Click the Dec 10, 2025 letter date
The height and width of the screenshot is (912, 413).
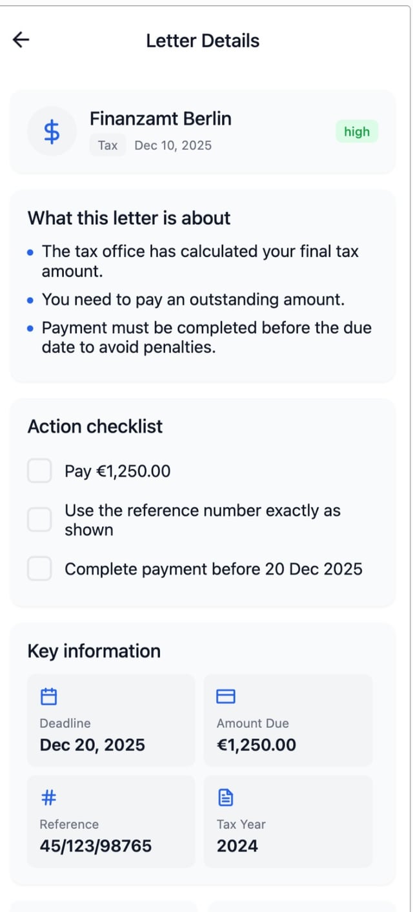click(x=173, y=145)
